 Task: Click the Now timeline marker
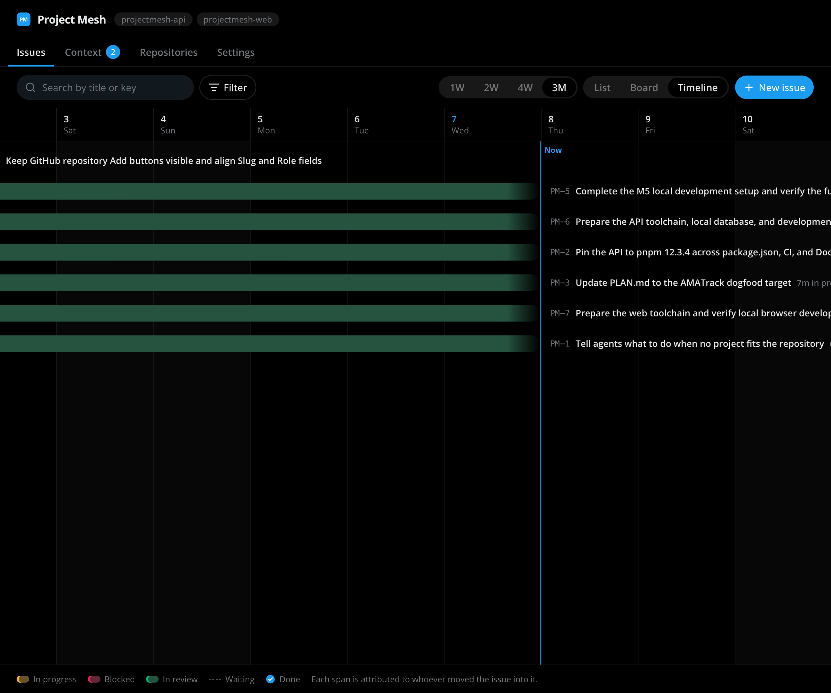click(x=553, y=150)
